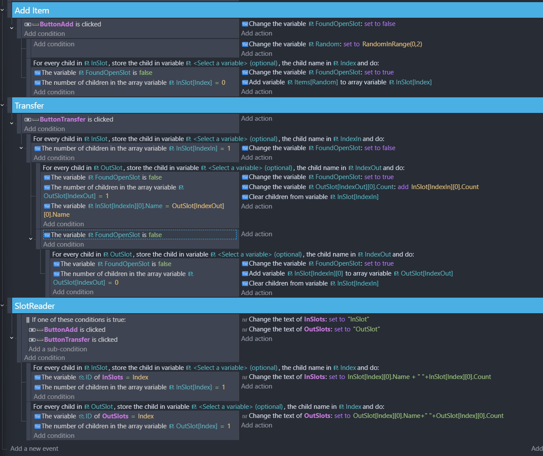Click icon of ID of OutSlots = Index condition
543x456 pixels.
coord(37,417)
